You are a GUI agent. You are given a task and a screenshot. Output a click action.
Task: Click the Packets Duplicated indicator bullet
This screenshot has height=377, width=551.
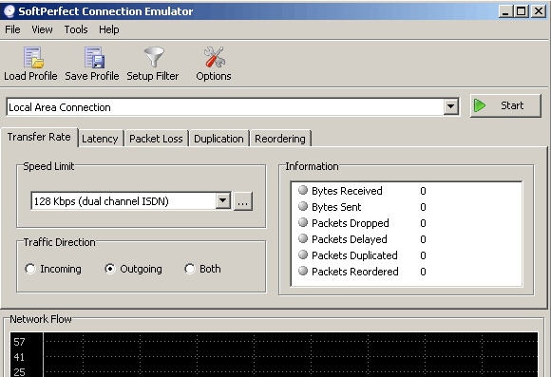pyautogui.click(x=303, y=254)
